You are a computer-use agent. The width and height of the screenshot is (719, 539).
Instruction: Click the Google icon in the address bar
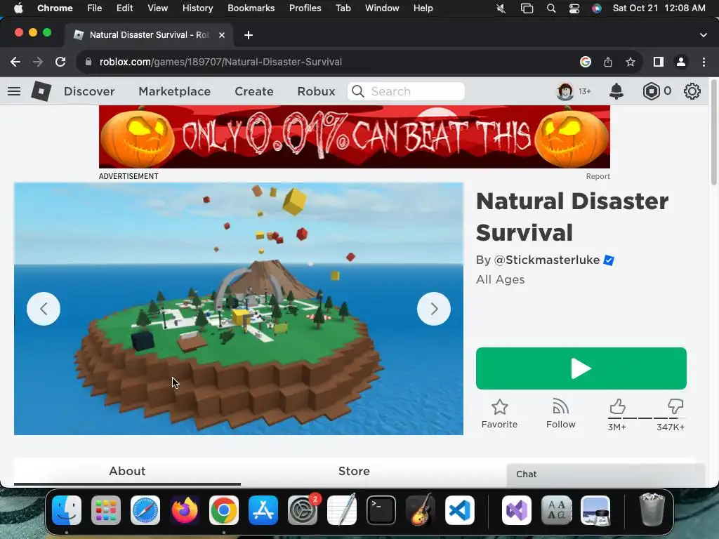[585, 62]
